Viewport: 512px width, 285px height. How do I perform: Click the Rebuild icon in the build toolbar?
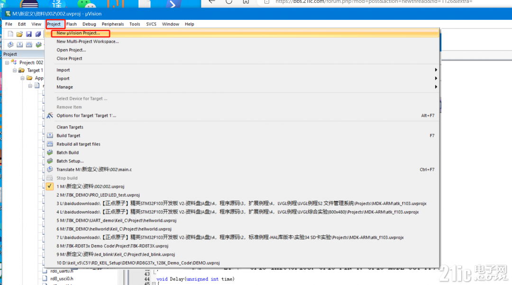tap(29, 45)
